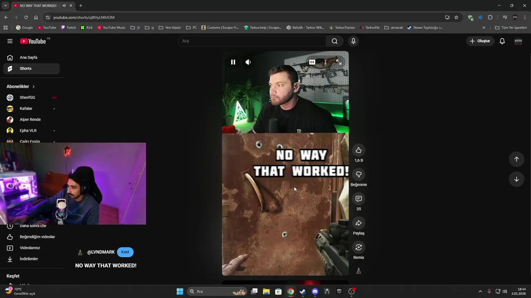Open the Chrome apps grid icon
This screenshot has height=298, width=531.
pos(5,28)
